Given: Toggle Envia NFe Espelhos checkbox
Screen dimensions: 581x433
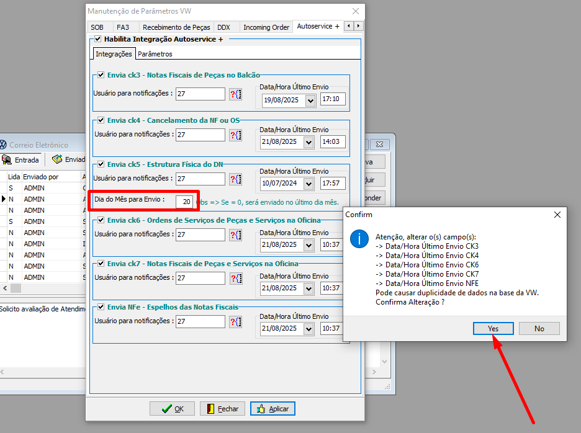Looking at the screenshot, I should tap(101, 306).
